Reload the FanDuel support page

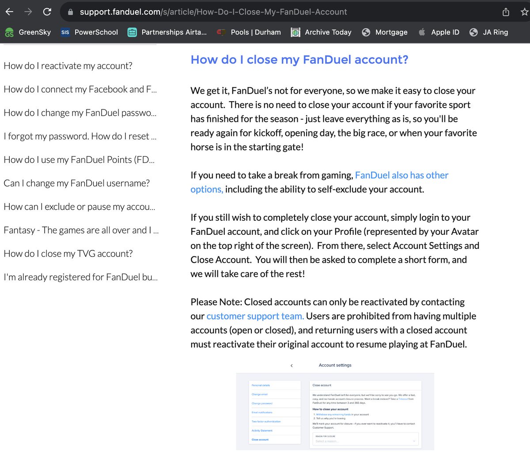47,12
